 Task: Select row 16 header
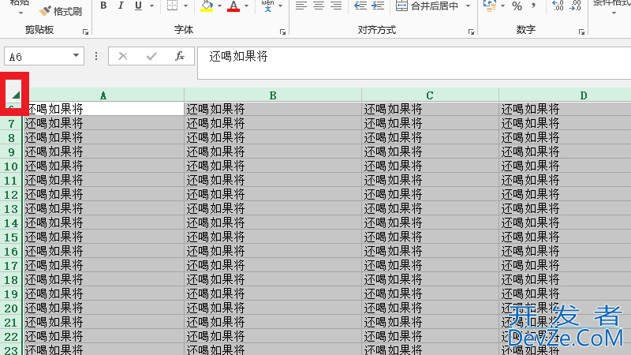click(x=11, y=251)
